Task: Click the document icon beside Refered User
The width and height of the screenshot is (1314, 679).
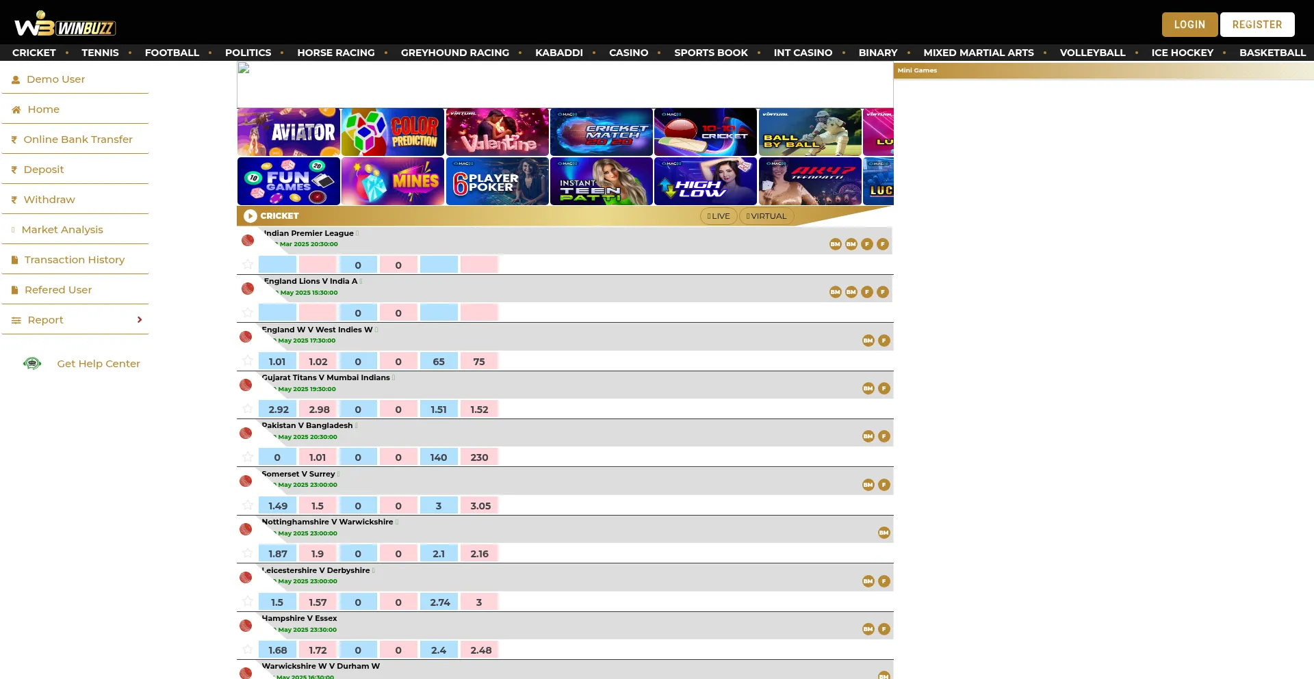Action: point(14,290)
